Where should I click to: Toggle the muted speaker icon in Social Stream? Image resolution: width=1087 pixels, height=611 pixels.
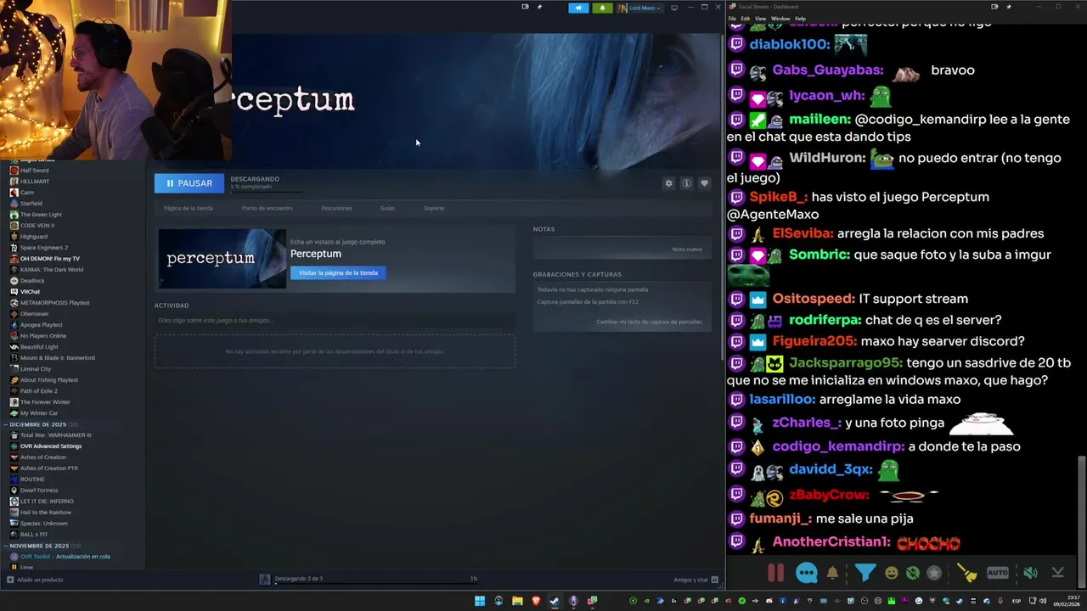point(1030,573)
